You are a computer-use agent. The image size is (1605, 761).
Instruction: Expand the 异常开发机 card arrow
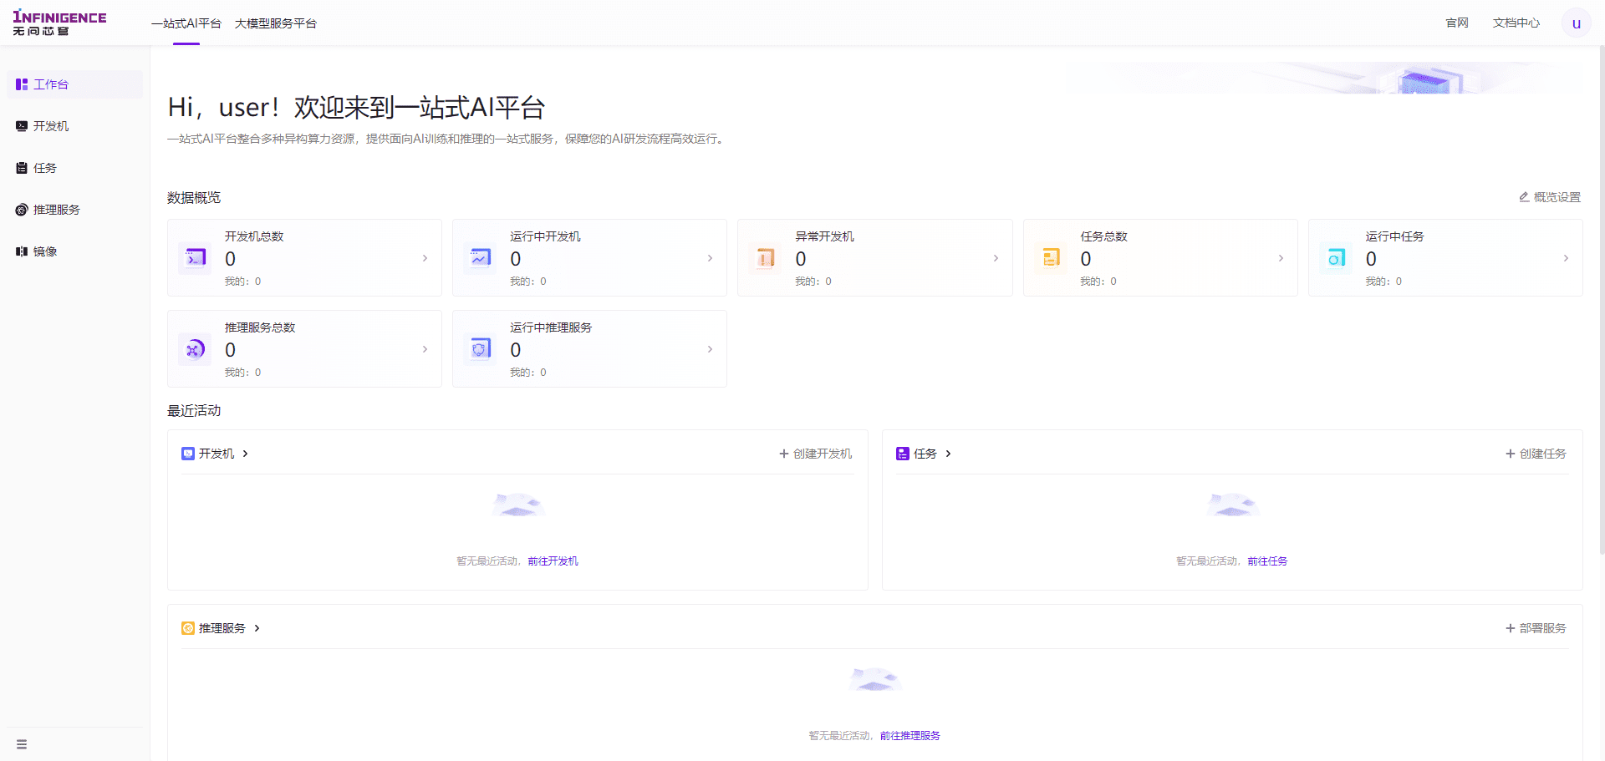[996, 258]
